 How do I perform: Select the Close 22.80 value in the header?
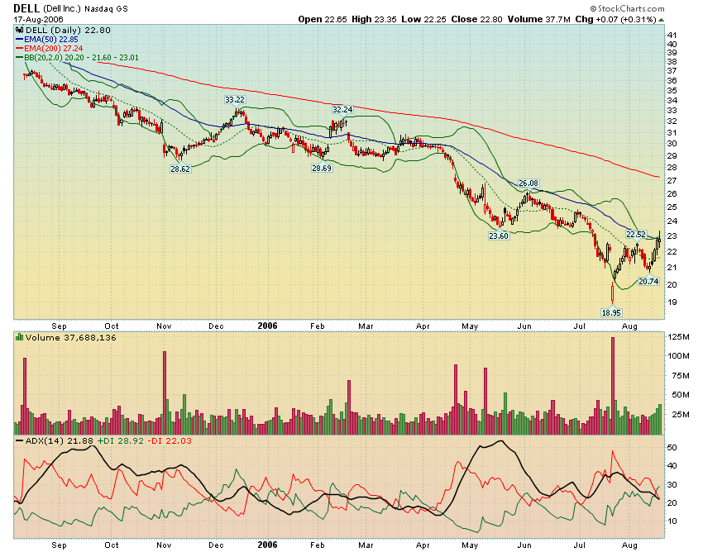click(x=477, y=19)
